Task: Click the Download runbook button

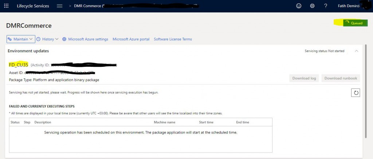Action: click(341, 78)
